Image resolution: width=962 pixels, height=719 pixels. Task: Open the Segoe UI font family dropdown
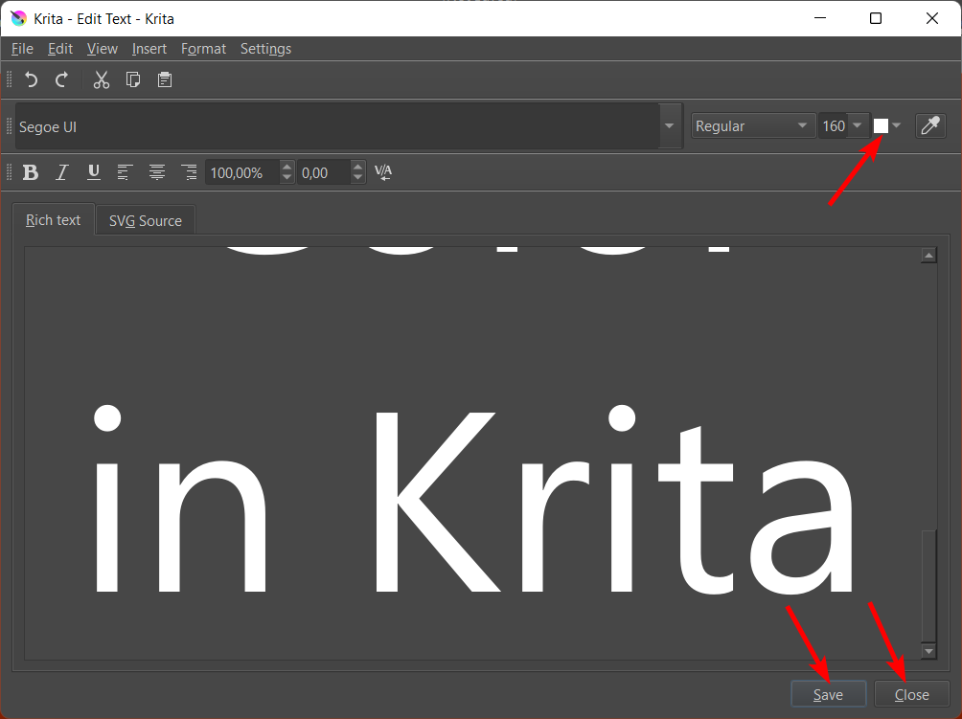coord(670,126)
